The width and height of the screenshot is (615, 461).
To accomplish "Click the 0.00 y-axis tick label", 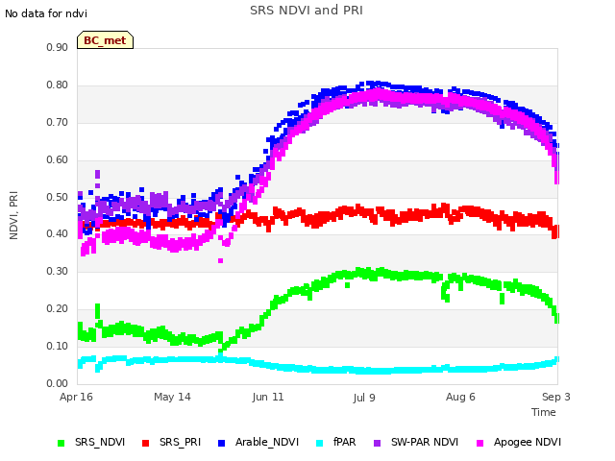I will coord(57,384).
